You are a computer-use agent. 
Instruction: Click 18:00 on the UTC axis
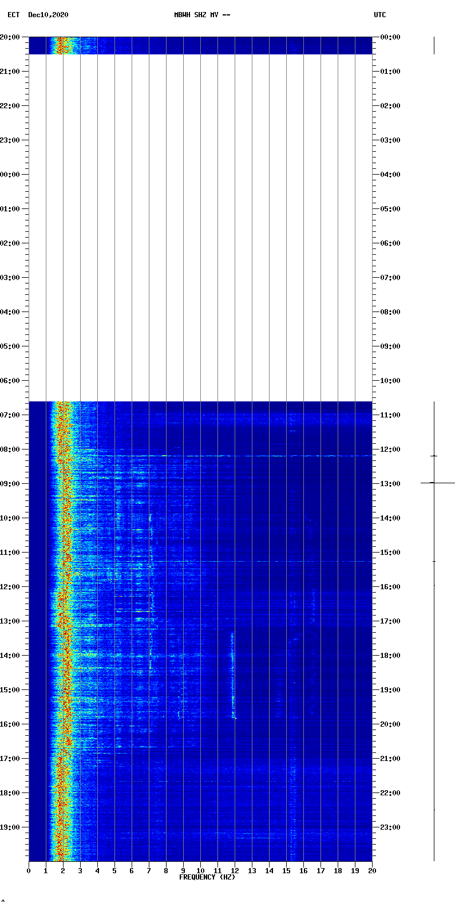coord(390,656)
